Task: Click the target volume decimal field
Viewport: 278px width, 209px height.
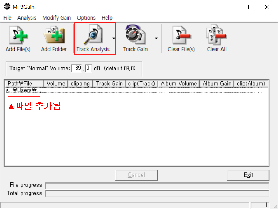Action: 88,68
